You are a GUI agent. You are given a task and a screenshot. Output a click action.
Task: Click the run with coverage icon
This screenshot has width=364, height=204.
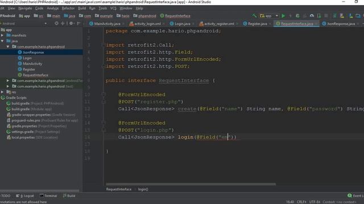click(x=305, y=16)
